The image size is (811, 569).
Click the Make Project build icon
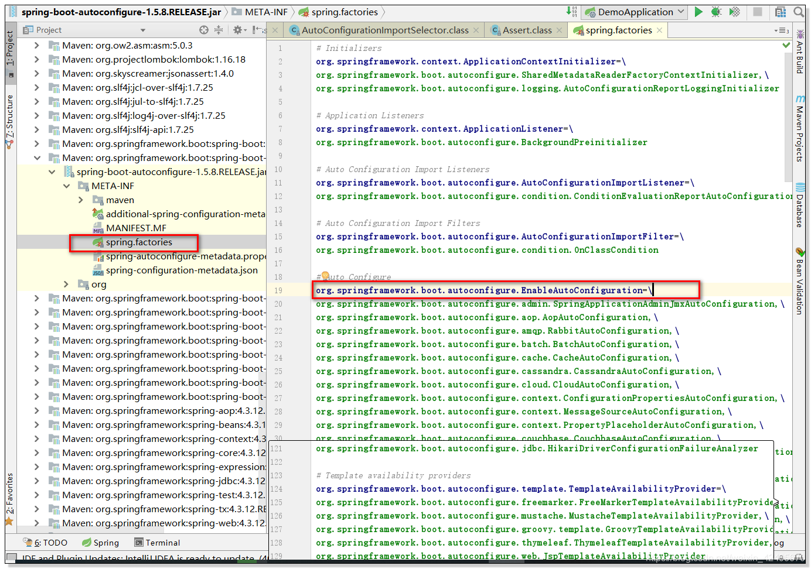(x=571, y=12)
